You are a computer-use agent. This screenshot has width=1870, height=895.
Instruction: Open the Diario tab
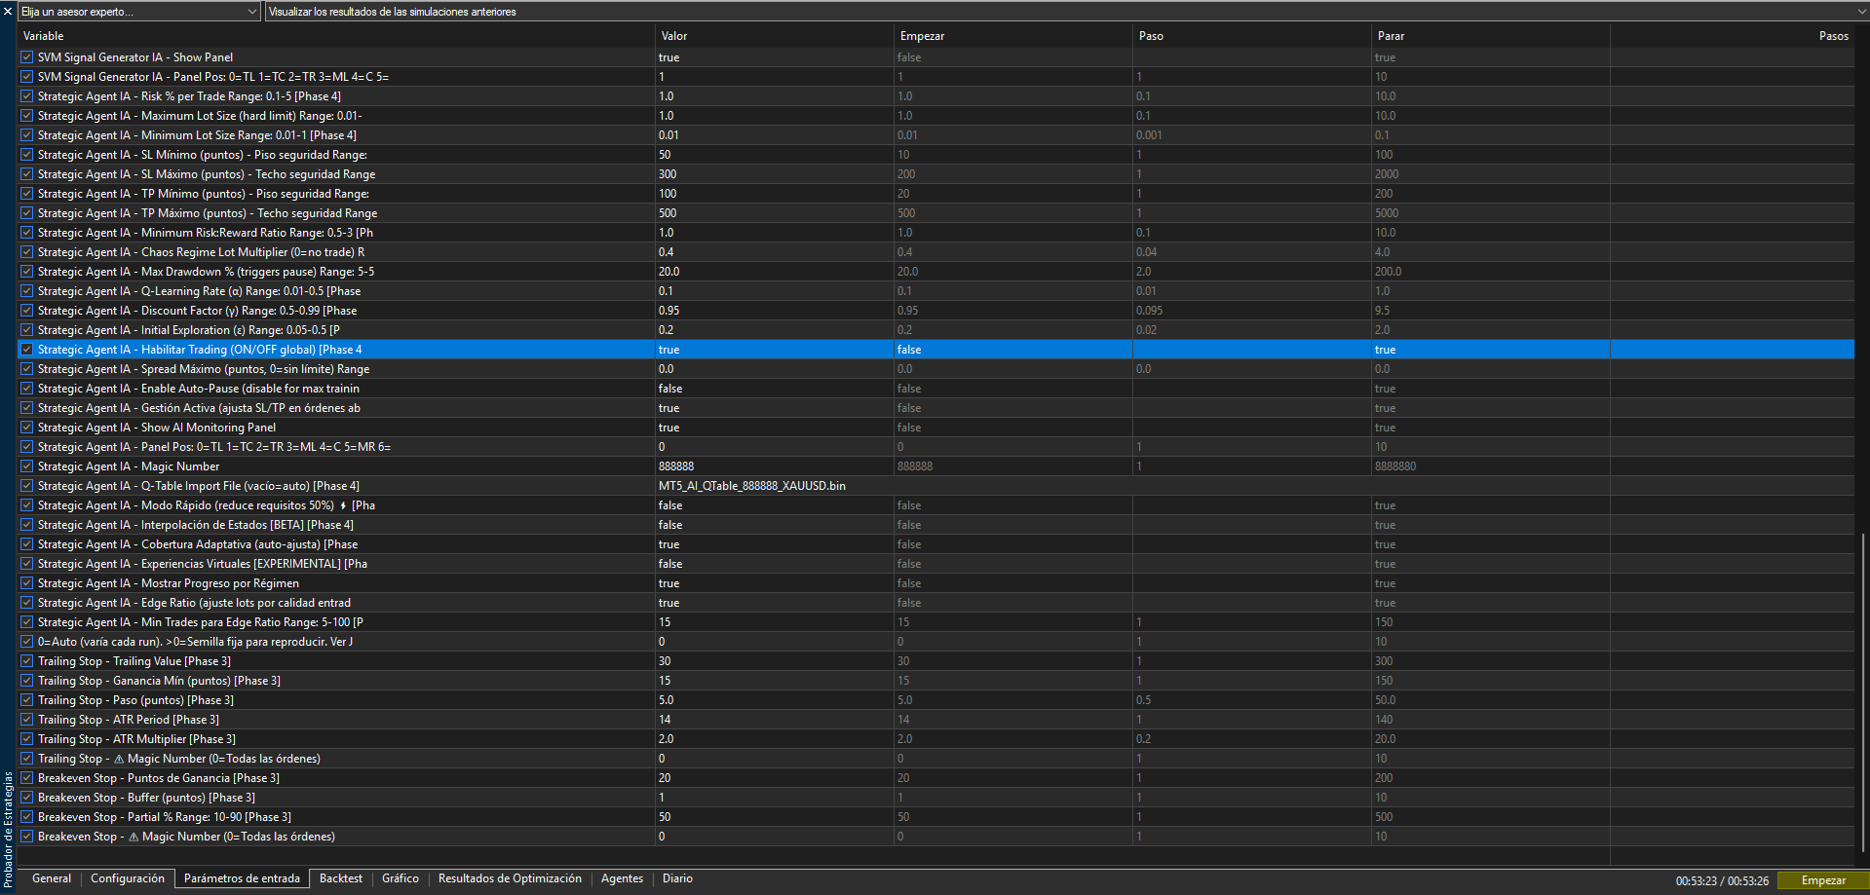tap(677, 878)
